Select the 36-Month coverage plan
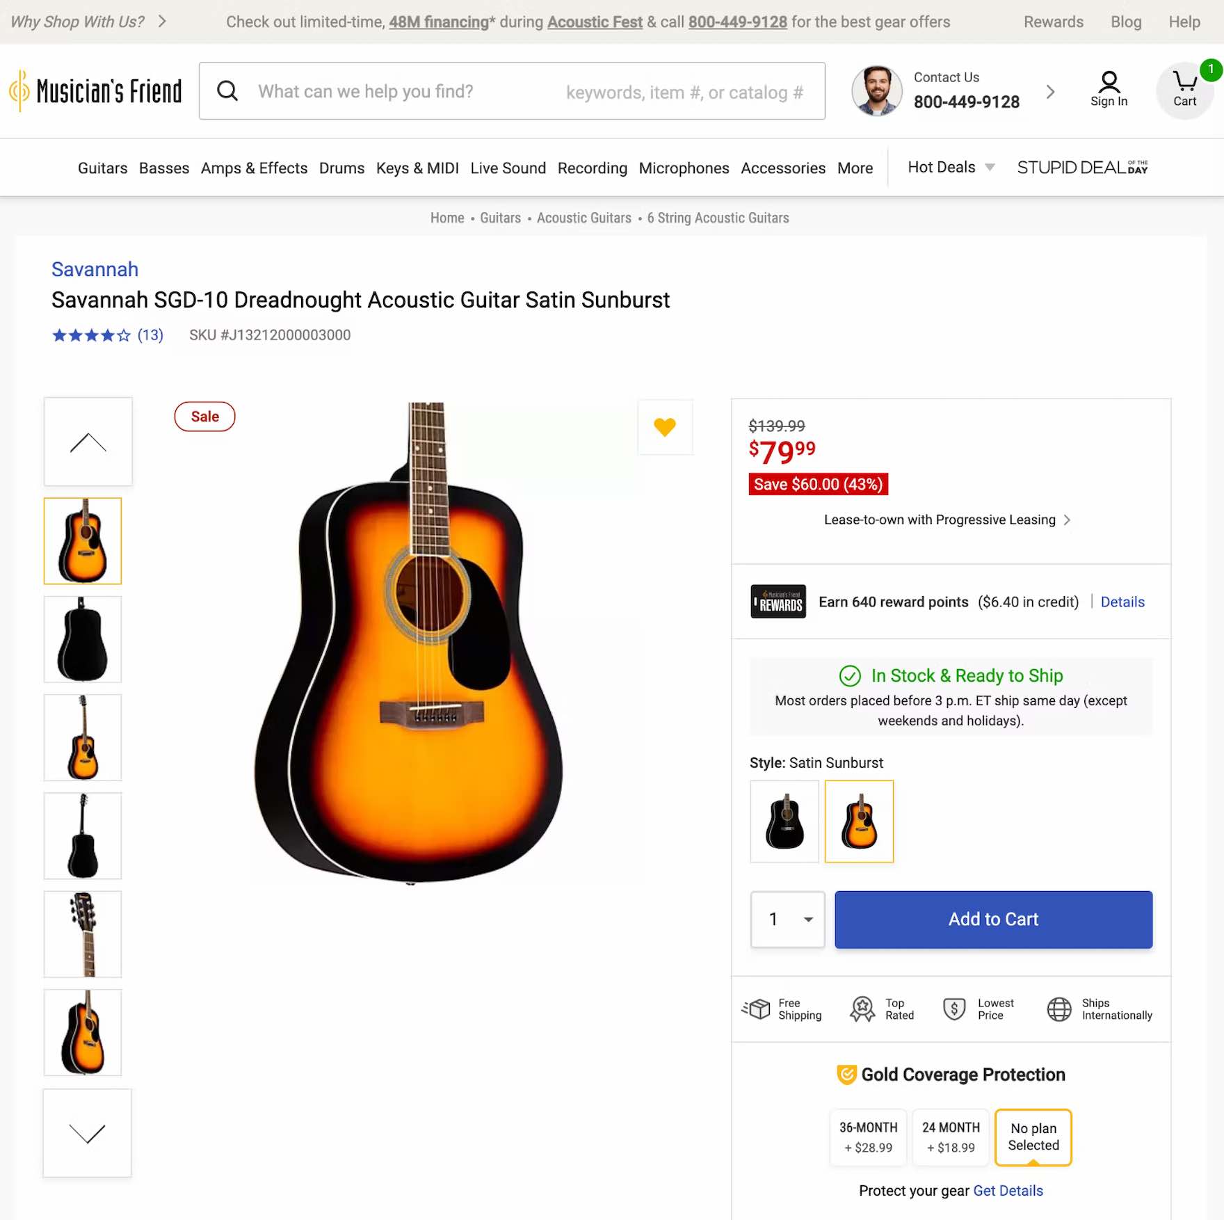Screen dimensions: 1224x1220 tap(868, 1137)
